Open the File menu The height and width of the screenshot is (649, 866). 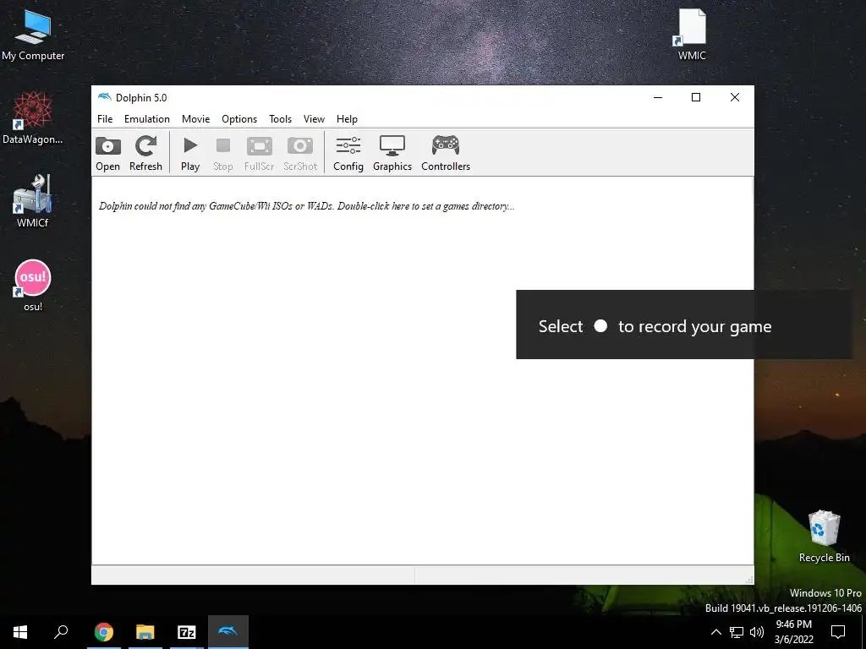tap(105, 118)
